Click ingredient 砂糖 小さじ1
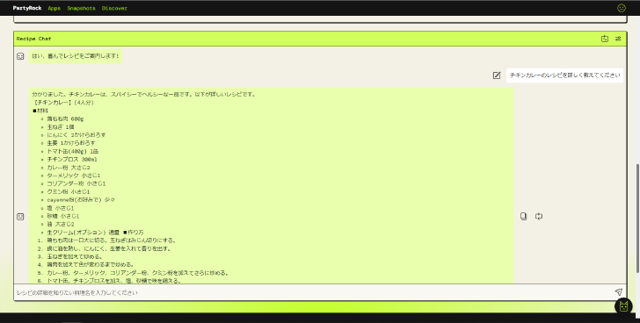This screenshot has width=640, height=323. pyautogui.click(x=63, y=216)
